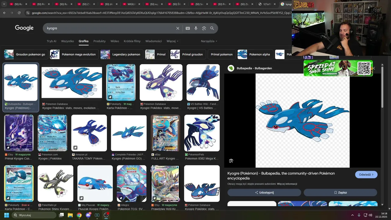The height and width of the screenshot is (220, 391).
Task: Filter by Primal groudon chip
Action: pos(188,54)
